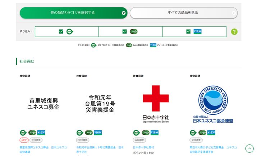Click VIEW icon under 日本赤十字社

tap(155, 133)
